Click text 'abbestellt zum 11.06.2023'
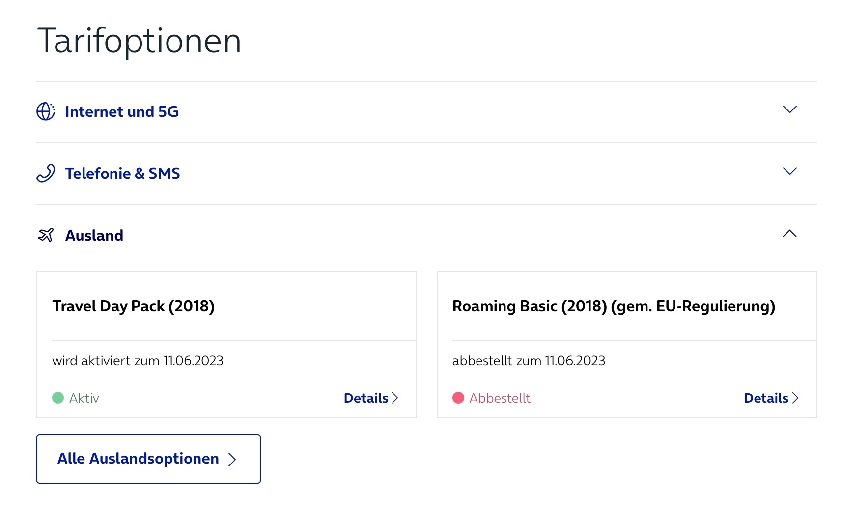 529,361
